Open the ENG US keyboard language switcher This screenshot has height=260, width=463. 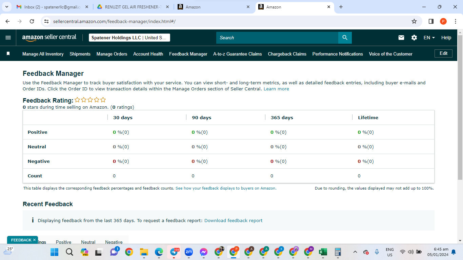click(x=390, y=252)
